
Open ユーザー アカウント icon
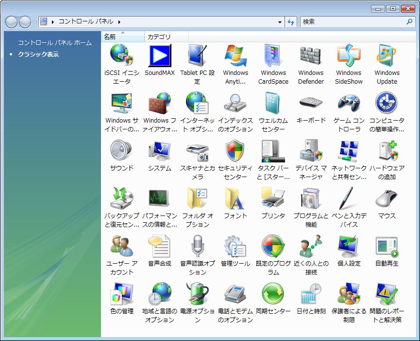click(x=121, y=246)
